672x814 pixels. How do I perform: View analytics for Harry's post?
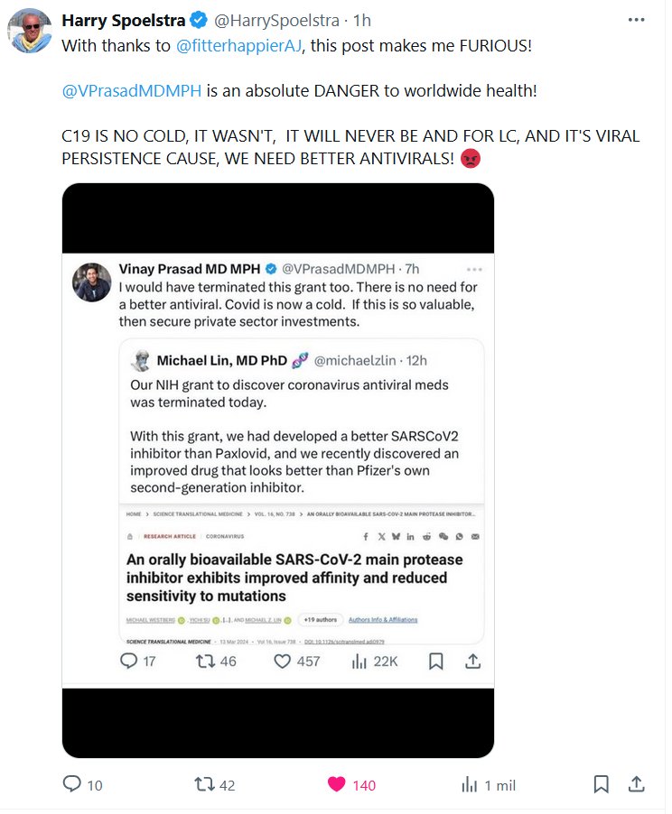click(470, 784)
